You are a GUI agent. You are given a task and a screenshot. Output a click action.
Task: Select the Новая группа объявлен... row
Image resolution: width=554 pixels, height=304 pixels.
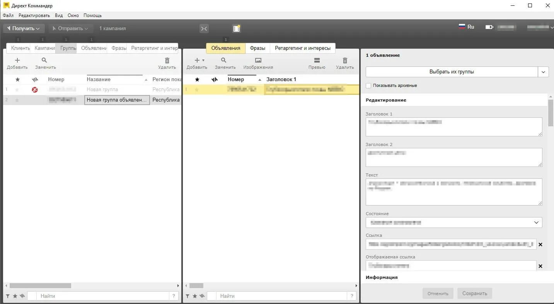point(92,100)
